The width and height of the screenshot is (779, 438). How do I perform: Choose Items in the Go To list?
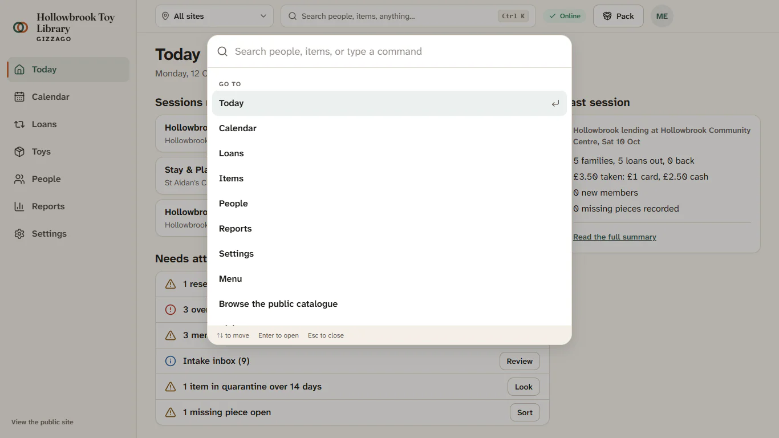coord(389,179)
